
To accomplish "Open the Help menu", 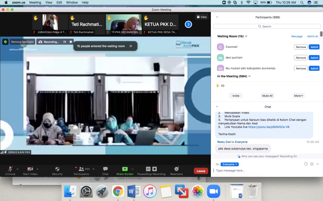I will [85, 2].
